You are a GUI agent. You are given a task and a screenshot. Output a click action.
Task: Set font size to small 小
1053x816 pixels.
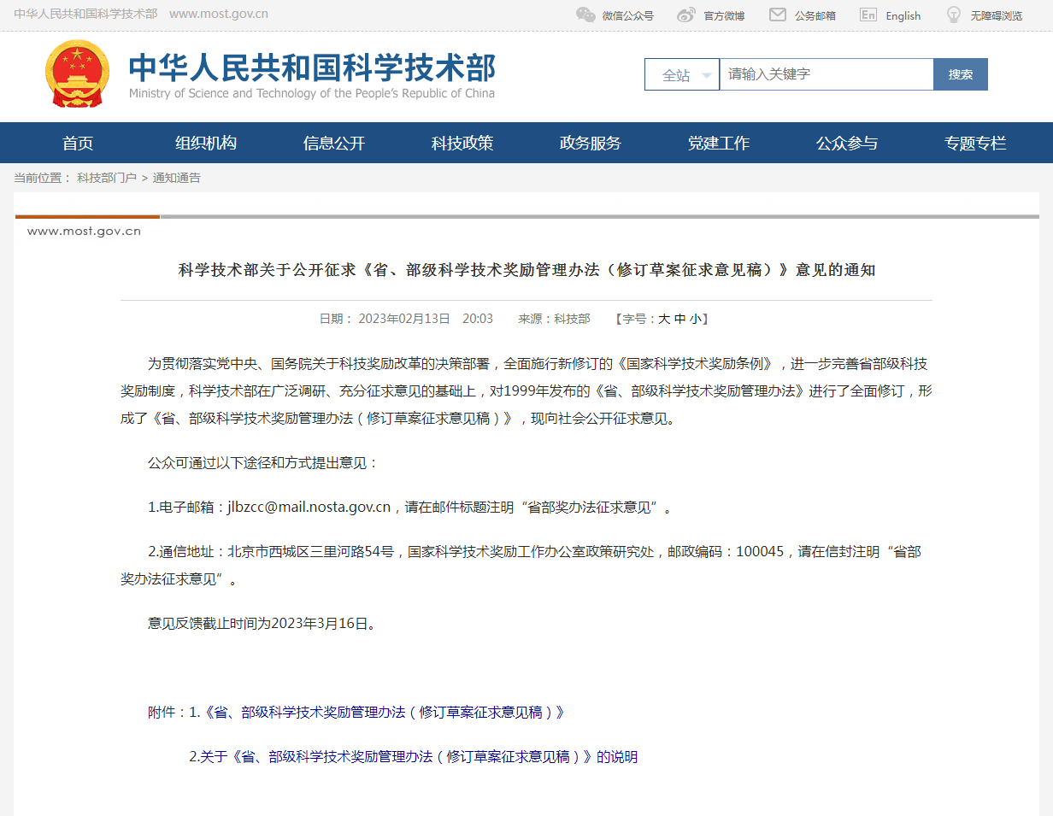click(695, 319)
